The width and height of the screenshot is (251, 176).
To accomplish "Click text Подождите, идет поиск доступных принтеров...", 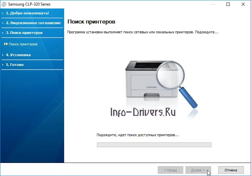I will (x=137, y=135).
